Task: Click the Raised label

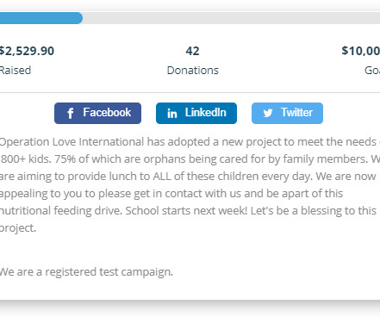Action: (x=16, y=71)
